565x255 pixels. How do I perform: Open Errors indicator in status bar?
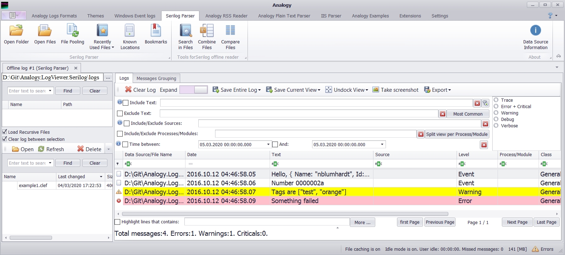pyautogui.click(x=543, y=249)
